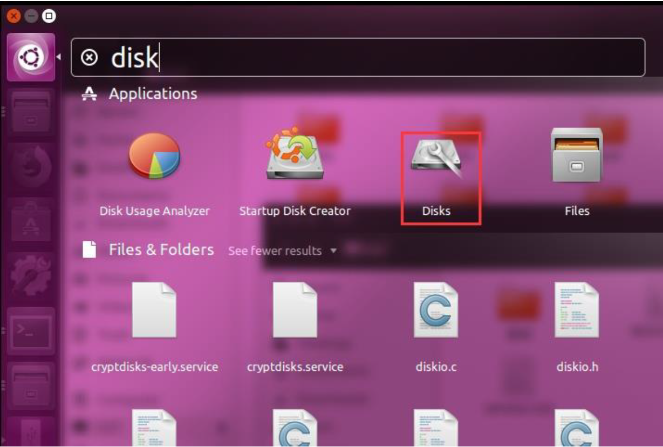Maximize the Dash with the window button

pyautogui.click(x=50, y=17)
